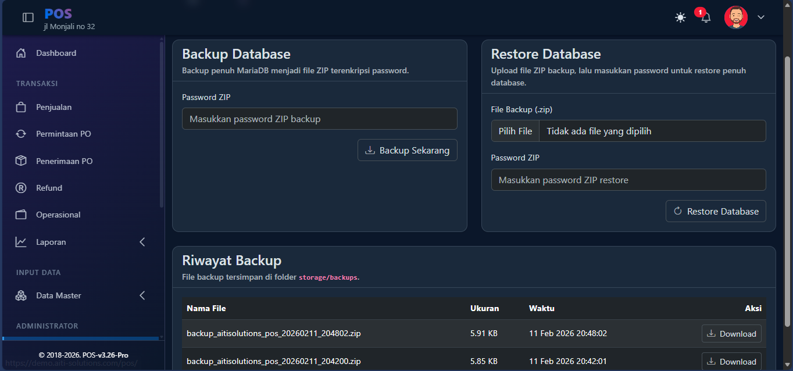Click 'Tidak ada file yang dipilih' field
Image resolution: width=793 pixels, height=371 pixels.
pyautogui.click(x=652, y=131)
